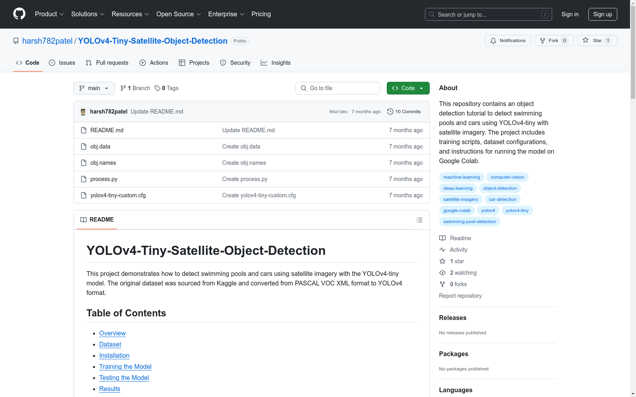636x397 pixels.
Task: Open harsh782patel owner profile link
Action: 47,41
